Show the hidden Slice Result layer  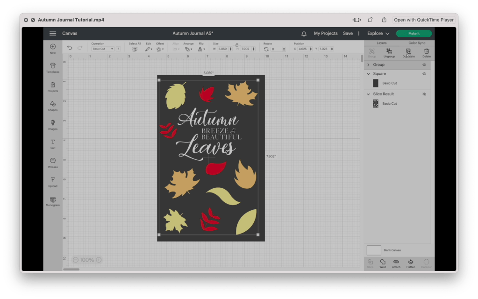(x=424, y=94)
